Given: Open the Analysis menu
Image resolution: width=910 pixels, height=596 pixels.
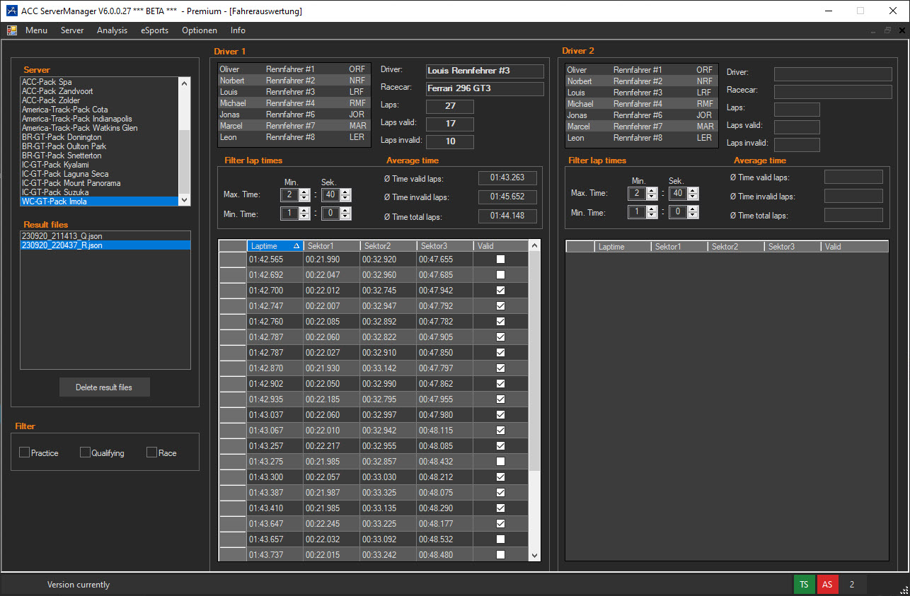Looking at the screenshot, I should click(112, 30).
